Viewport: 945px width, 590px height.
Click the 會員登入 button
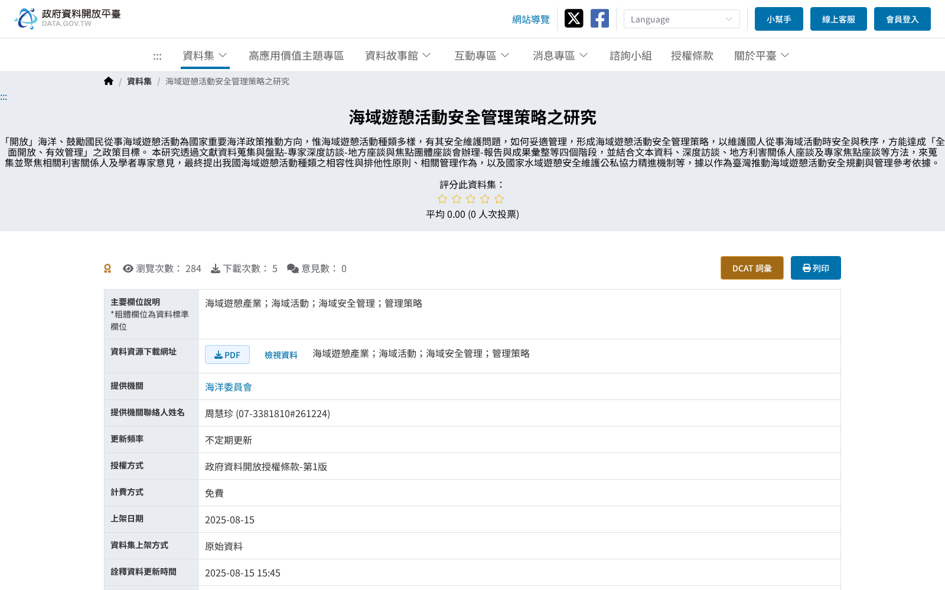902,19
